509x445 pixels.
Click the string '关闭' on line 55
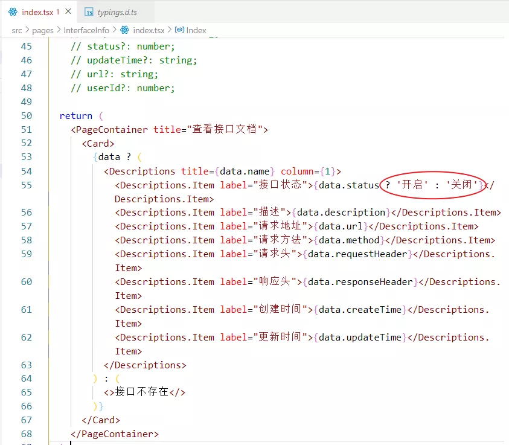(462, 185)
